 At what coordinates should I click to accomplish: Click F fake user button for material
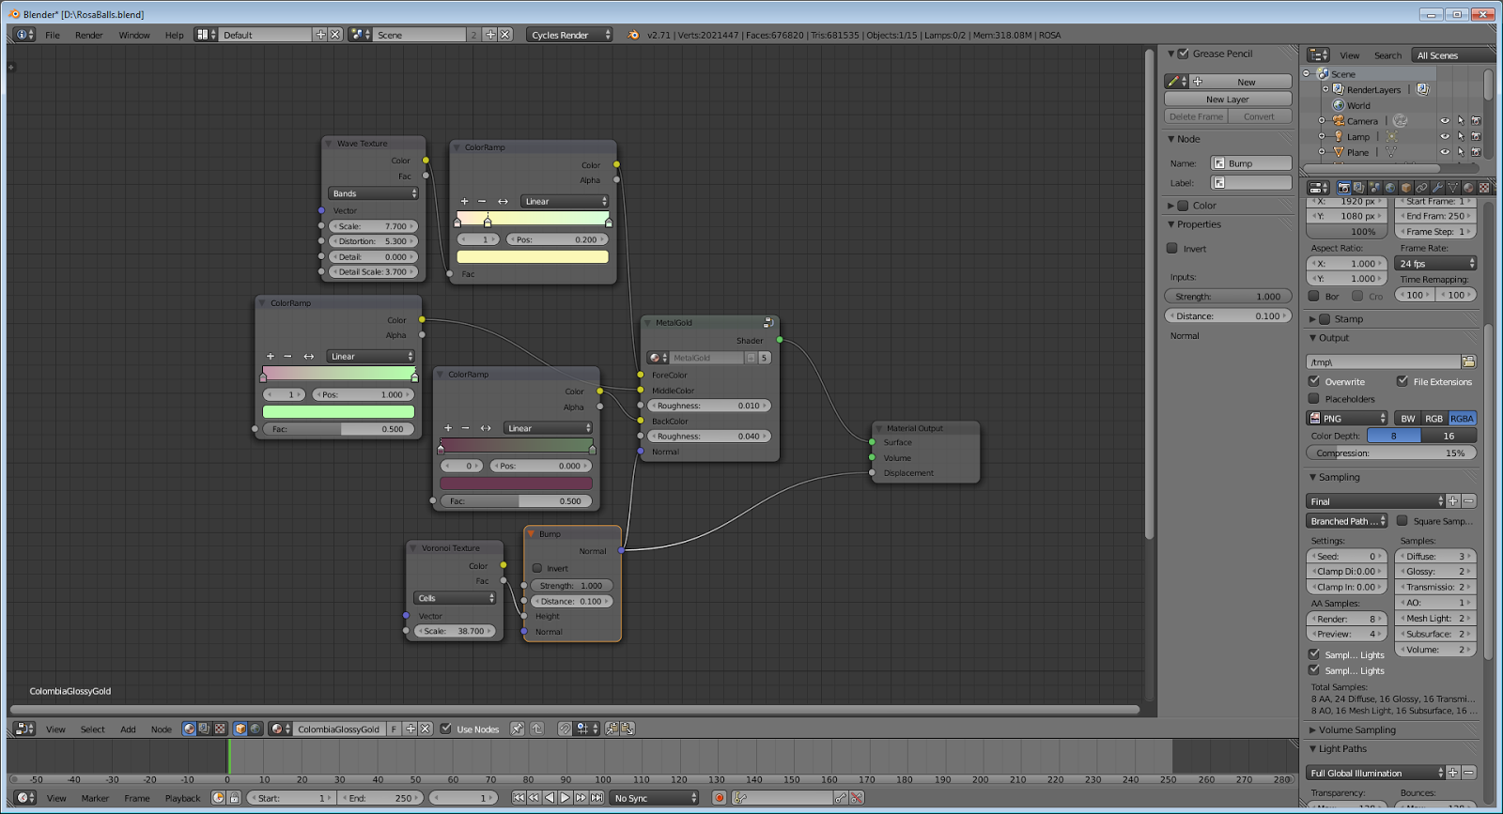(x=395, y=729)
